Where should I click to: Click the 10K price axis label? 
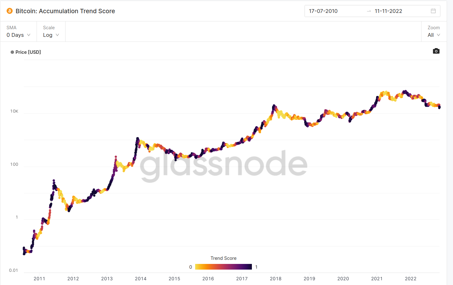coord(14,111)
